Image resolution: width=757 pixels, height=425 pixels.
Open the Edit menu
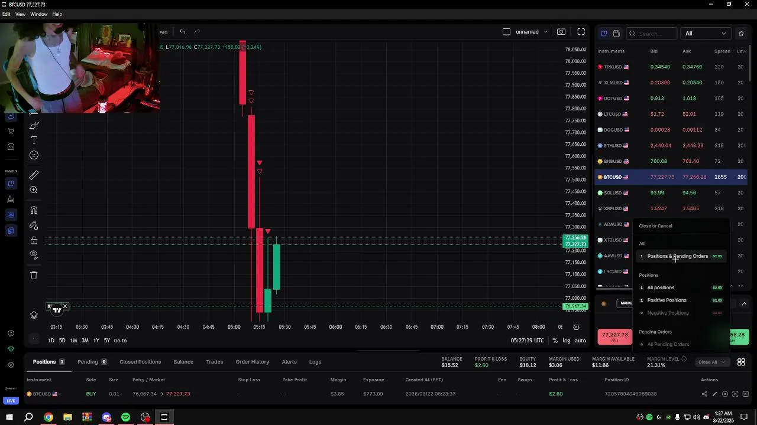click(6, 14)
